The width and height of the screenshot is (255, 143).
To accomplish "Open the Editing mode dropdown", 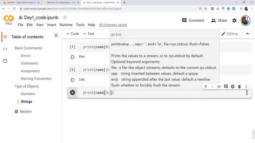I will (x=229, y=34).
